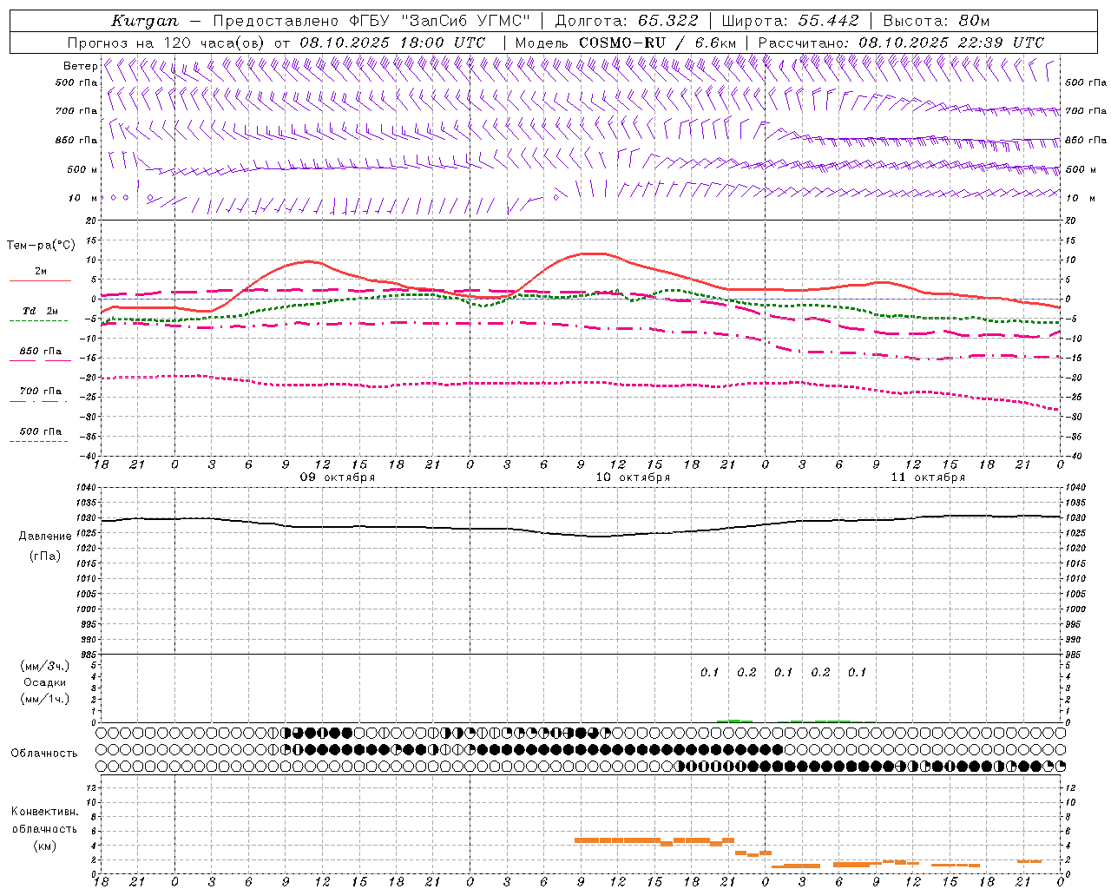The height and width of the screenshot is (889, 1111).
Task: Click the "Тем-ра(°C)" axis title
Action: [x=41, y=246]
